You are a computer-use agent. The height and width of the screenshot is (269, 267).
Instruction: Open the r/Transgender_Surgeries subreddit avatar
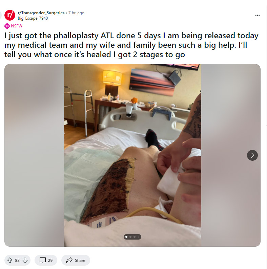(10, 15)
